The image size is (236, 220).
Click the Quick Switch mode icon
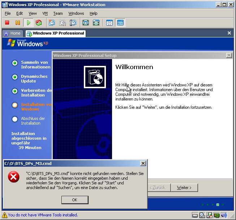[96, 23]
